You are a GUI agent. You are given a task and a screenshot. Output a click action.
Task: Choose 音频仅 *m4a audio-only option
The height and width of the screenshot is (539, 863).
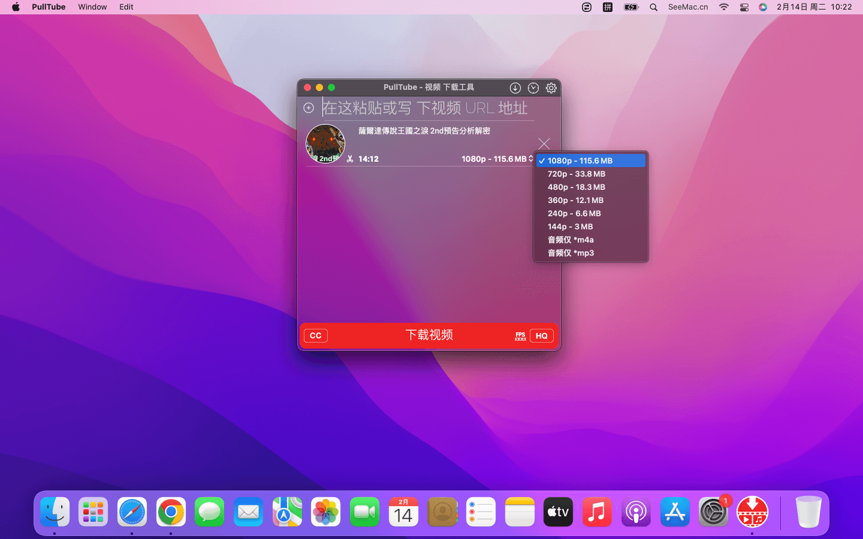pyautogui.click(x=591, y=240)
